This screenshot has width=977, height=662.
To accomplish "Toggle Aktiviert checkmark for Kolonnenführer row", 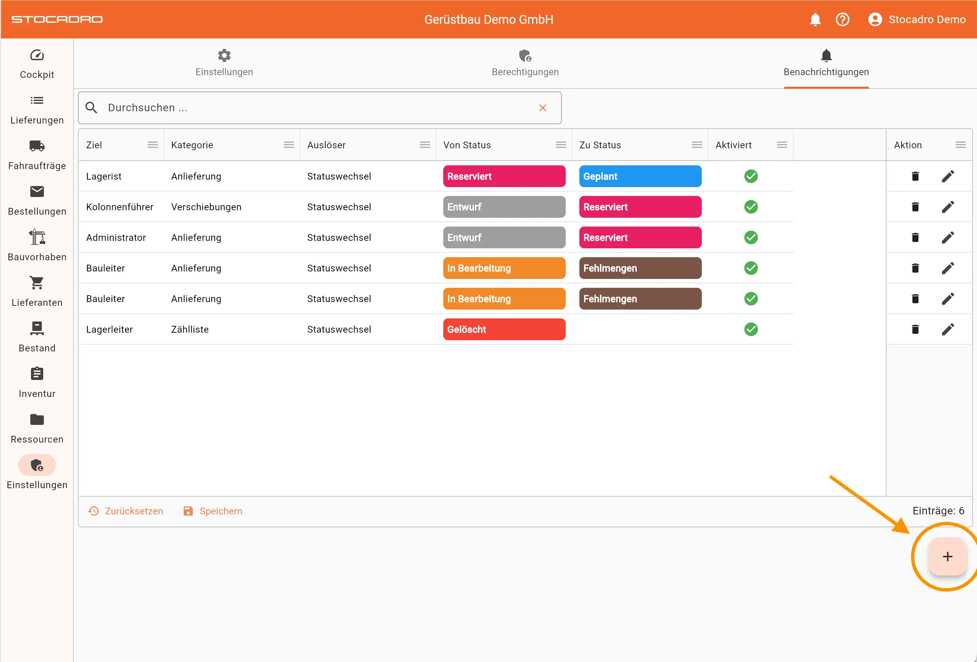I will pyautogui.click(x=751, y=207).
